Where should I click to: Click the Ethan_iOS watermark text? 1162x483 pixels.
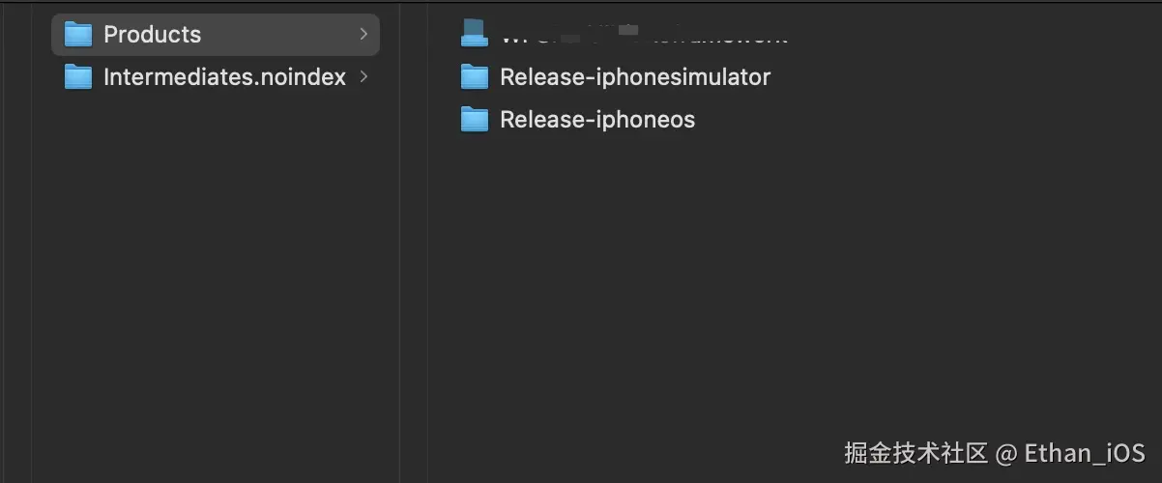(x=1084, y=453)
